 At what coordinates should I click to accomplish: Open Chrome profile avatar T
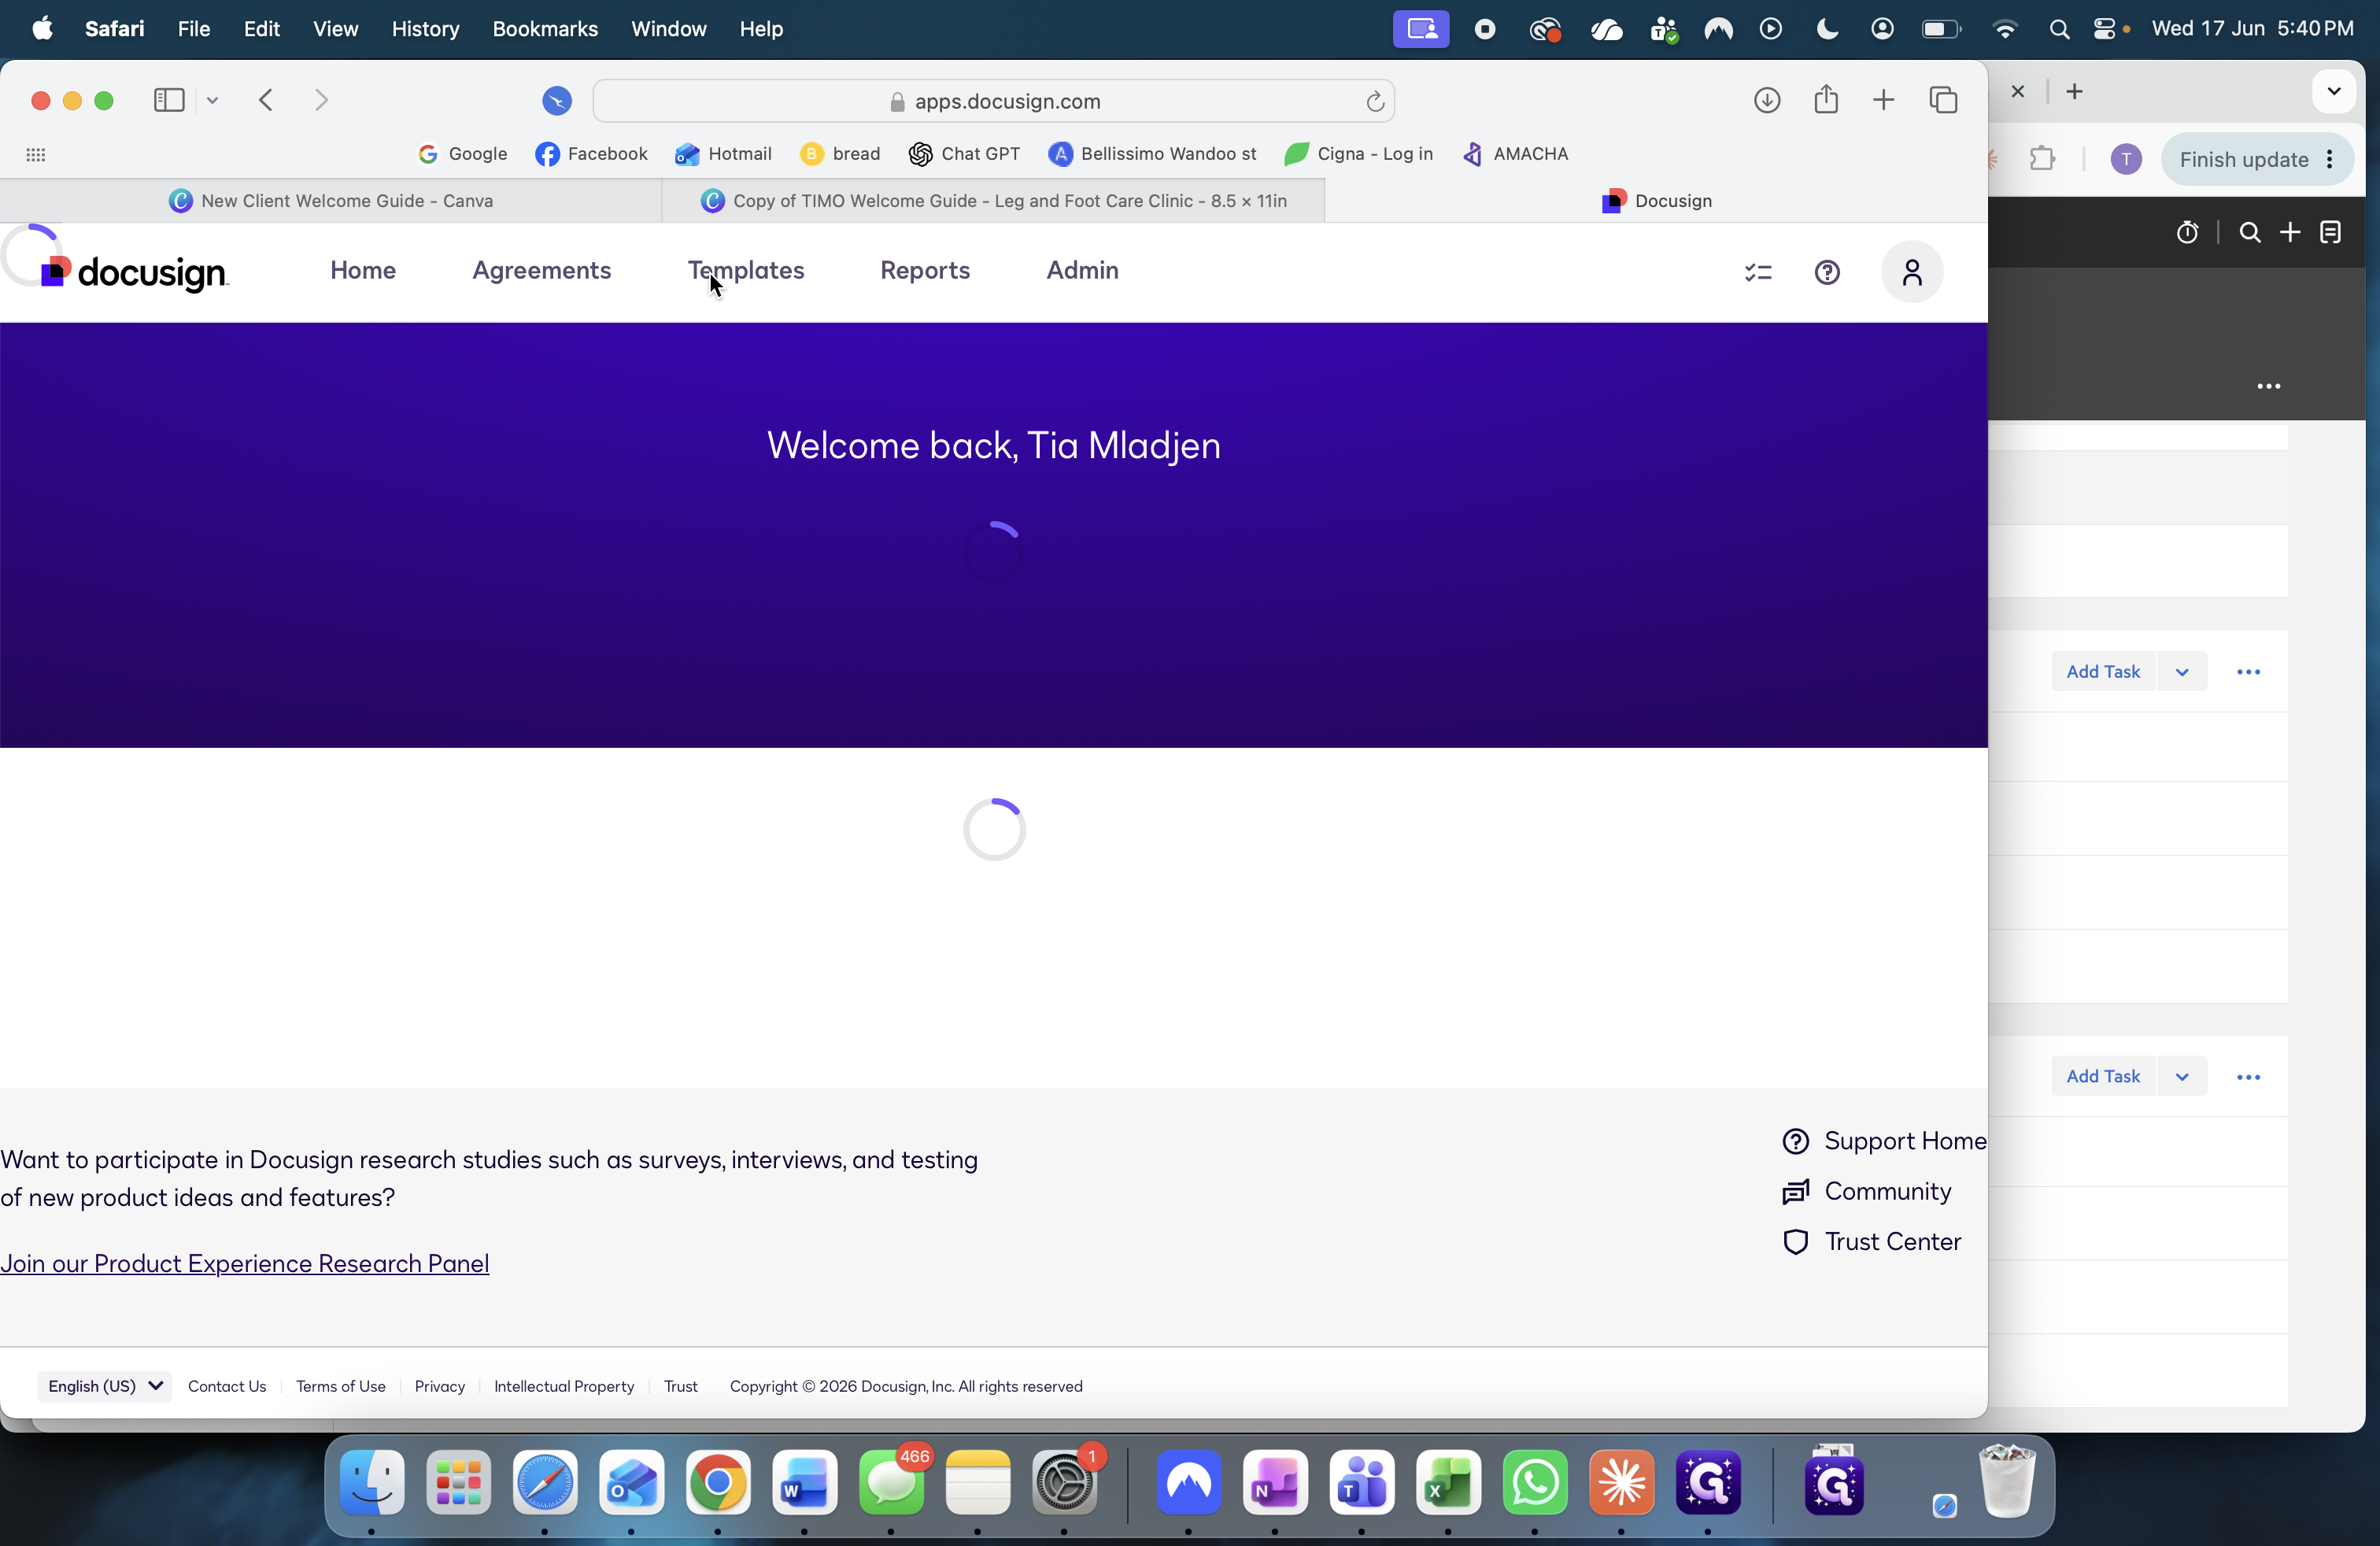point(2126,159)
